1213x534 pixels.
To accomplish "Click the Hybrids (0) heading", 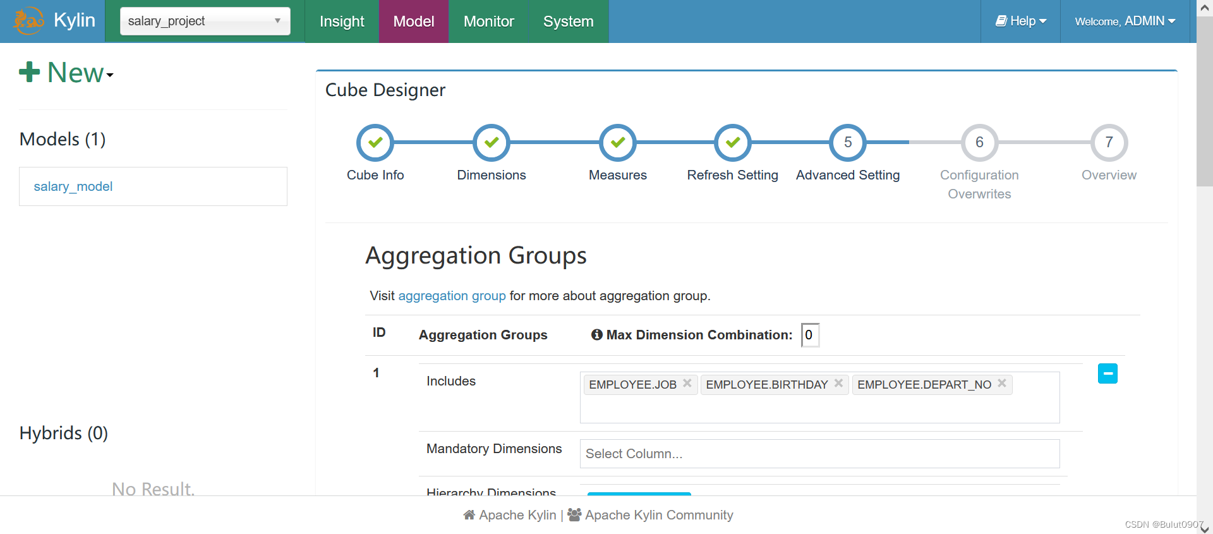I will tap(64, 433).
